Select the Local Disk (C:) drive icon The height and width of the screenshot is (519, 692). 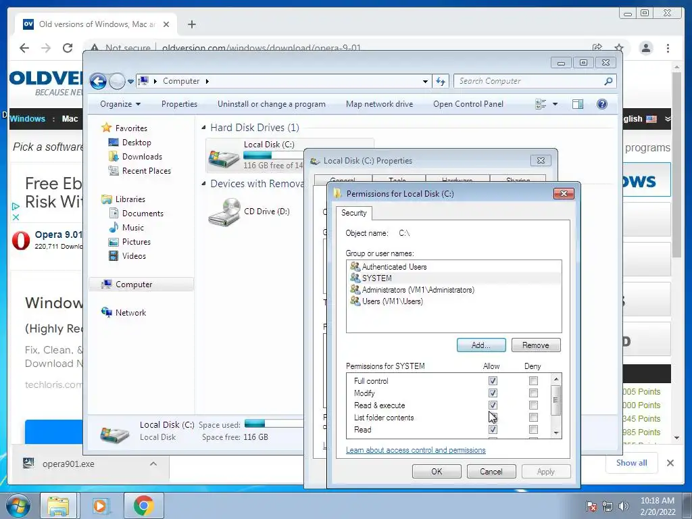click(224, 158)
